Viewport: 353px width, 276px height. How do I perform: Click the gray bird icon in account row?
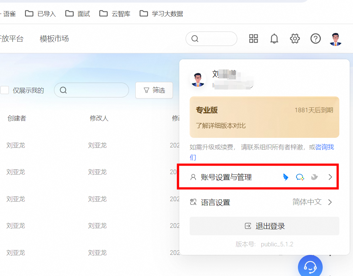315,177
